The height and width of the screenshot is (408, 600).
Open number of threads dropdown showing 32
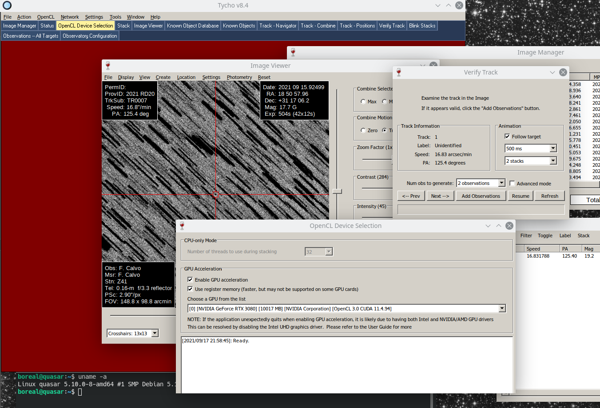(329, 251)
